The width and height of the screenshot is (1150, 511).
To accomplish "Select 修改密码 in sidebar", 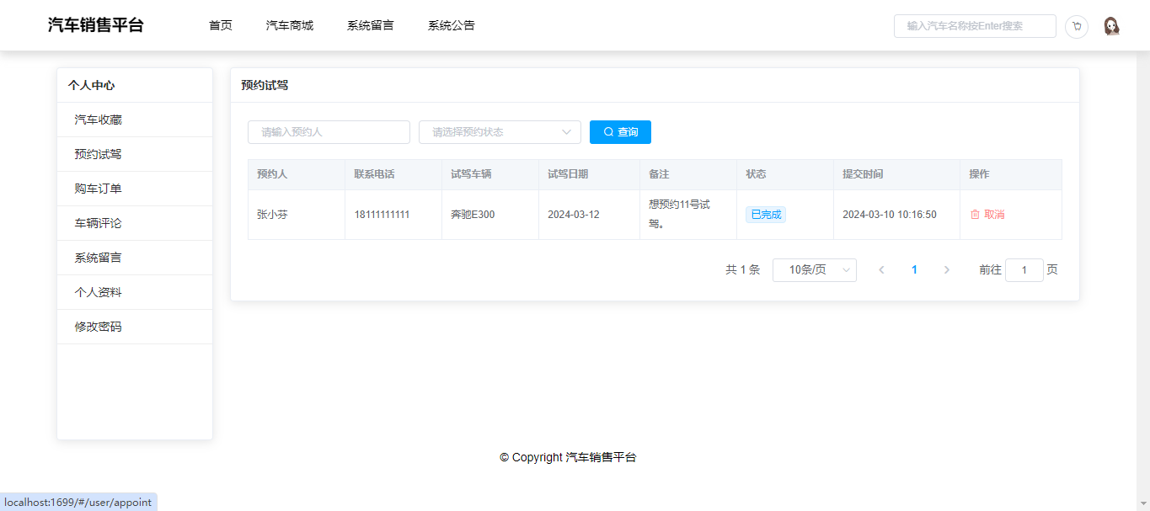I will click(99, 327).
